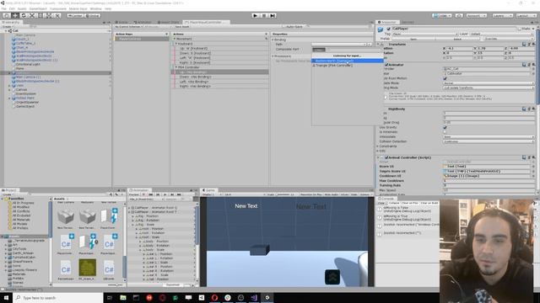Viewport: 540px width, 303px height.
Task: Open the Edit menu
Action: pos(12,8)
